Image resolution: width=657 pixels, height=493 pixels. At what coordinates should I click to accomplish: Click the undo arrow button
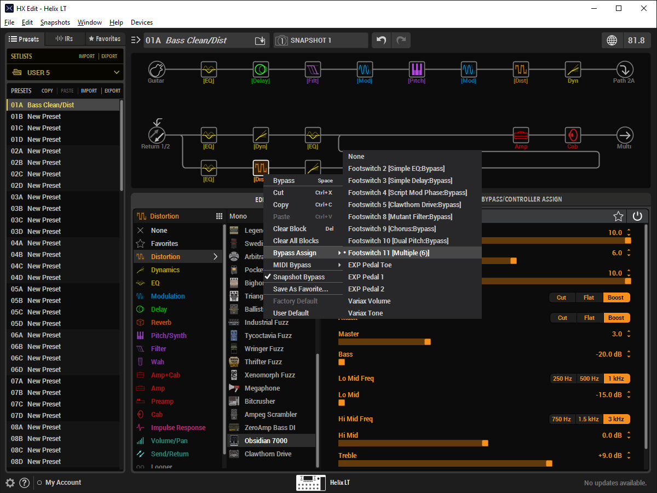(x=382, y=41)
